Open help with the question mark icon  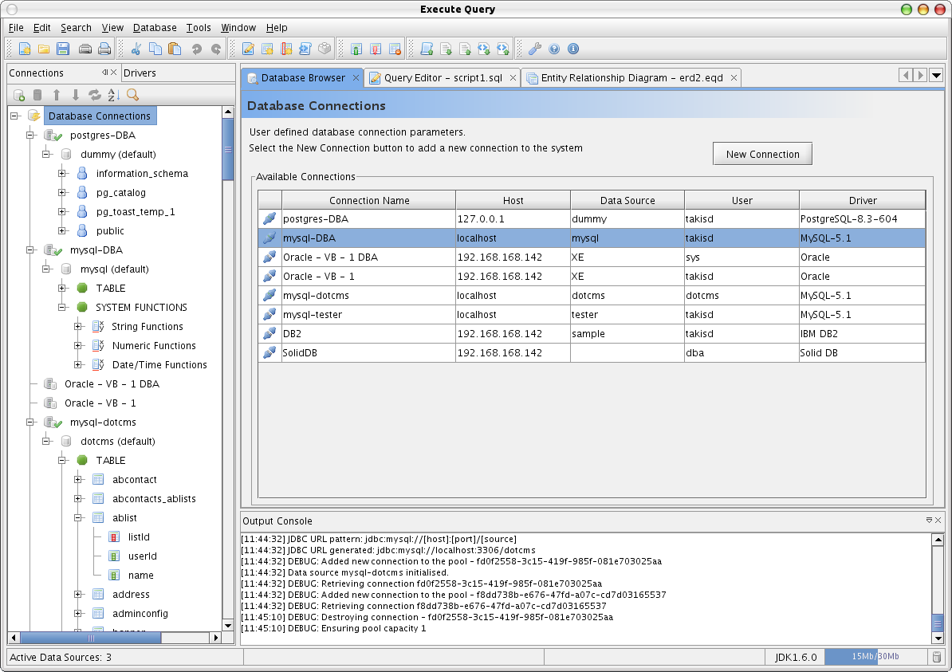click(x=553, y=49)
